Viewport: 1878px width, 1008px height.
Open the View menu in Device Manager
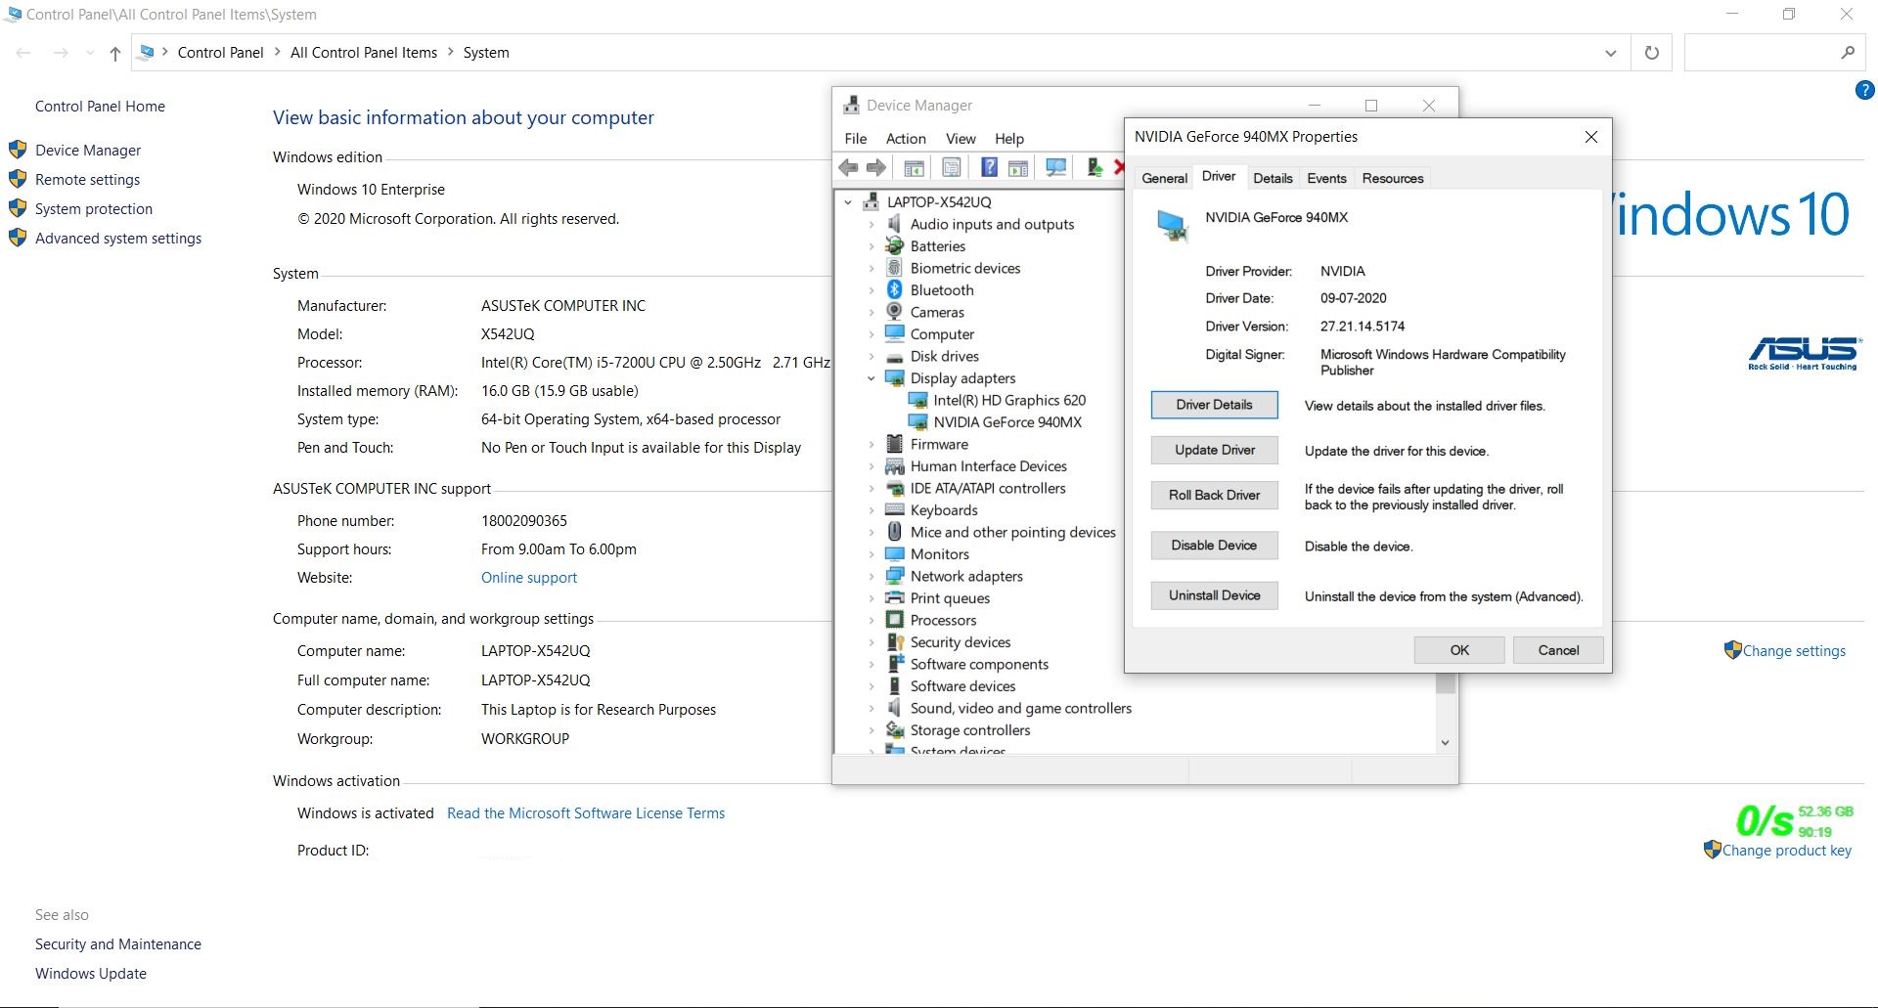[x=961, y=139]
